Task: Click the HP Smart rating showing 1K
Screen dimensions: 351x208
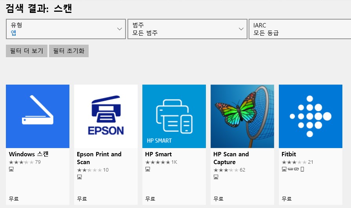Action: click(x=161, y=162)
